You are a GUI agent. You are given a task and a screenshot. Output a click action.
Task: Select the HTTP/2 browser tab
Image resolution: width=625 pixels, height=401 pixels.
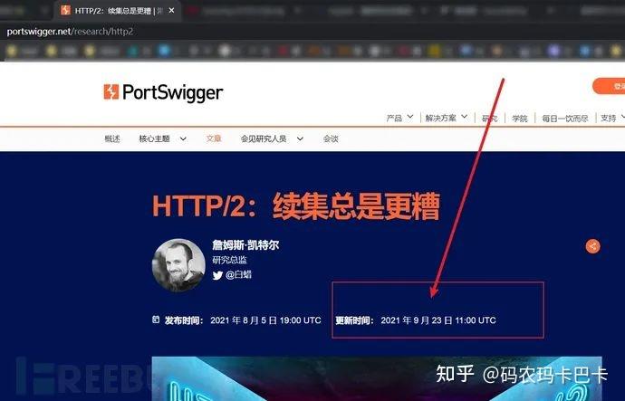click(118, 11)
